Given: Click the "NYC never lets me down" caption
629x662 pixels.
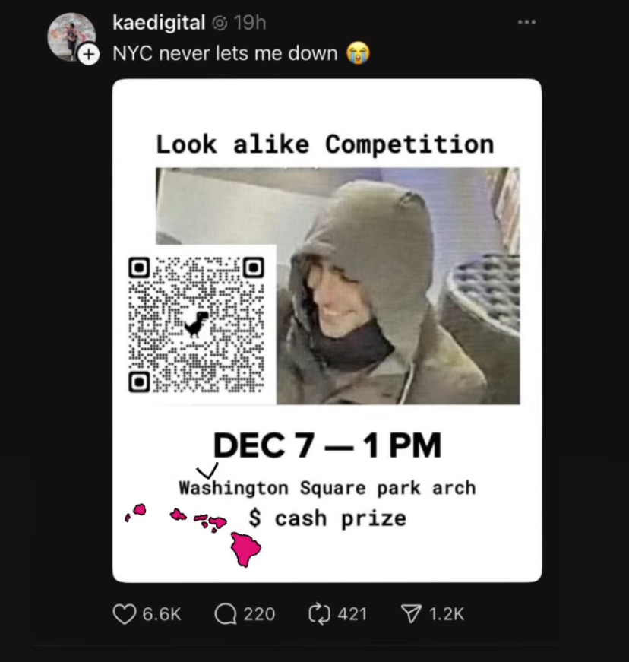Looking at the screenshot, I should [226, 54].
